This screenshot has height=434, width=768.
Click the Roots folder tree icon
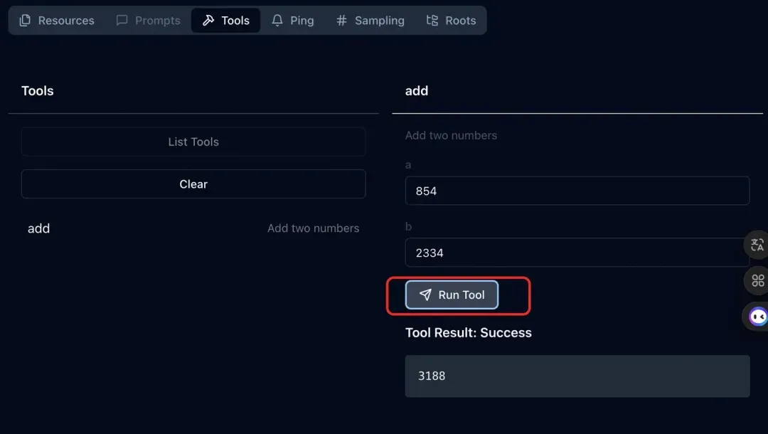(x=432, y=21)
